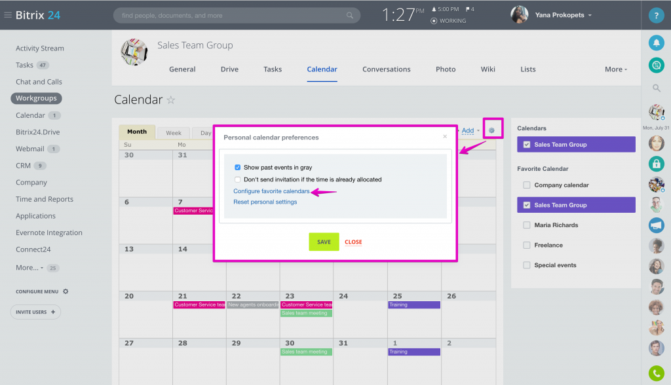The image size is (671, 385).
Task: Click the calendar settings gear icon
Action: pos(491,130)
